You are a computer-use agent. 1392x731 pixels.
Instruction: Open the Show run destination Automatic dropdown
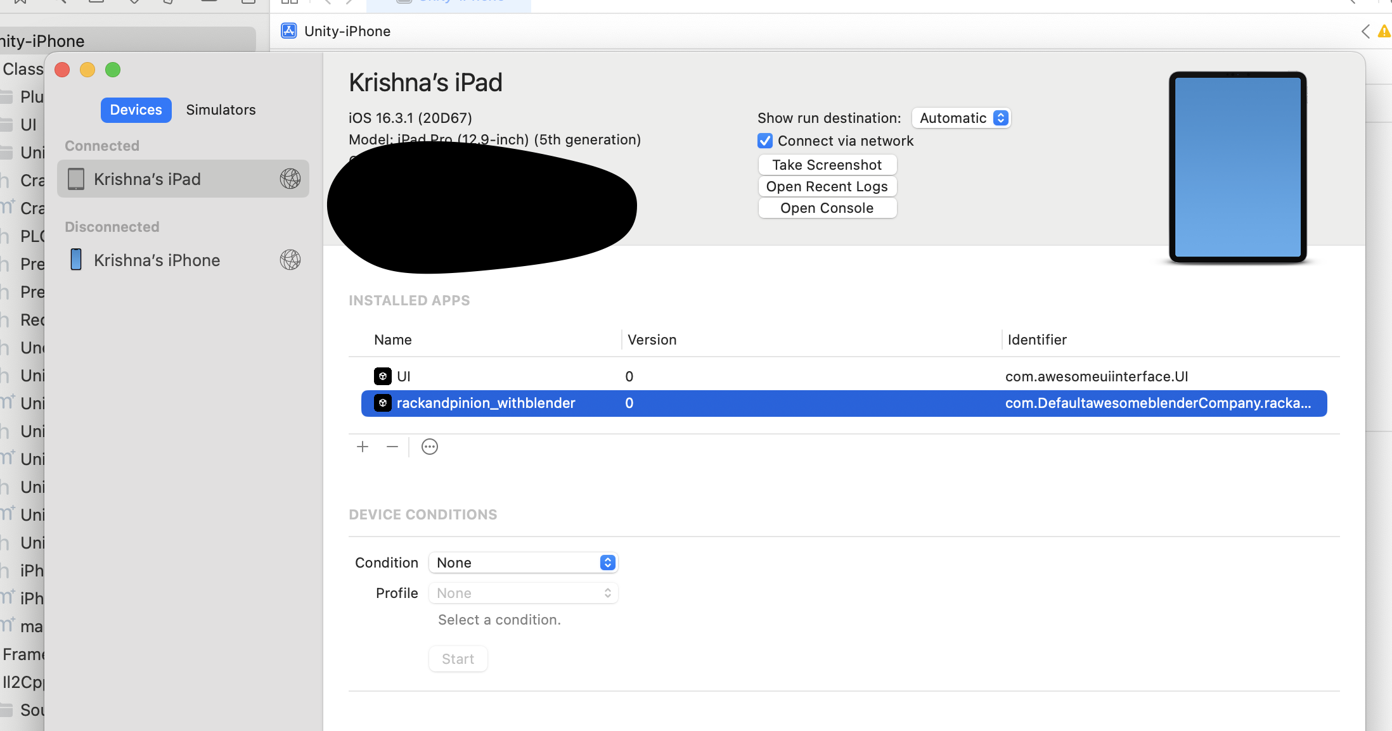click(x=961, y=118)
